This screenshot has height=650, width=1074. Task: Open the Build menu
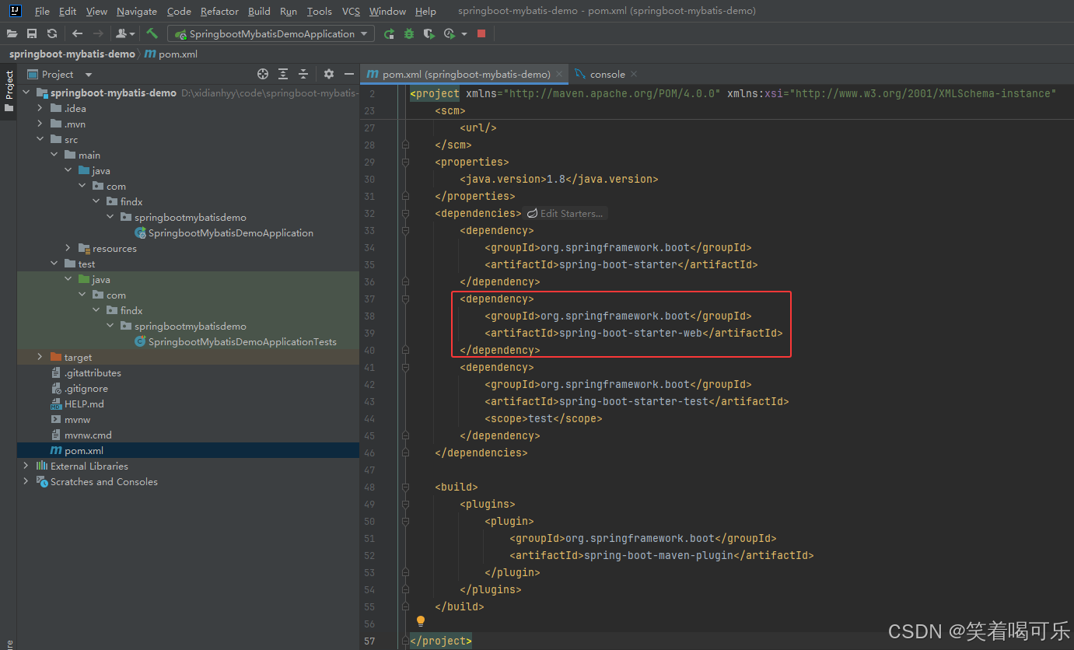coord(259,11)
